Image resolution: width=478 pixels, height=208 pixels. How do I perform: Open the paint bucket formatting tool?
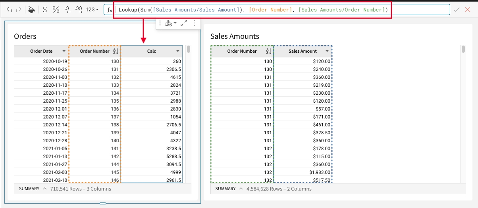coord(31,10)
